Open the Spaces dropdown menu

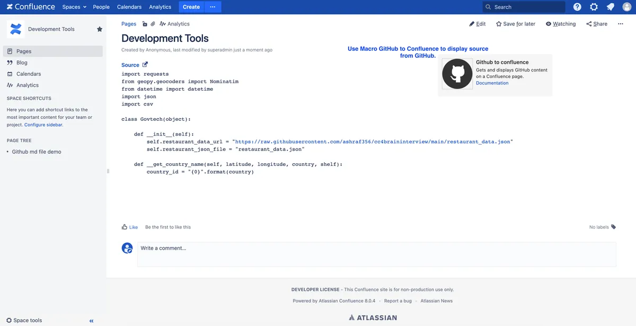pos(74,7)
